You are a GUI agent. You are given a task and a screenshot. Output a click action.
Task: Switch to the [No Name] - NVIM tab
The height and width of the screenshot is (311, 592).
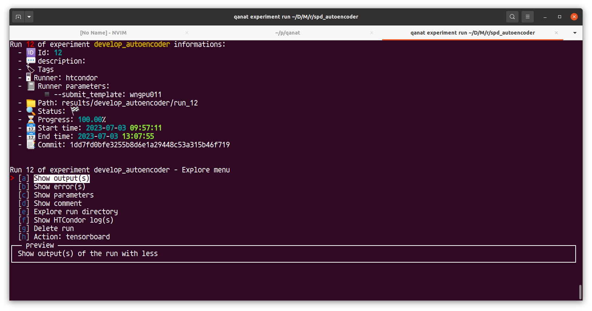[103, 33]
